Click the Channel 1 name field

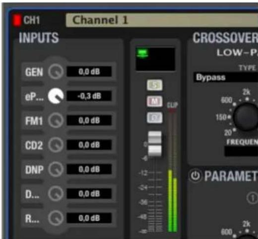point(162,20)
